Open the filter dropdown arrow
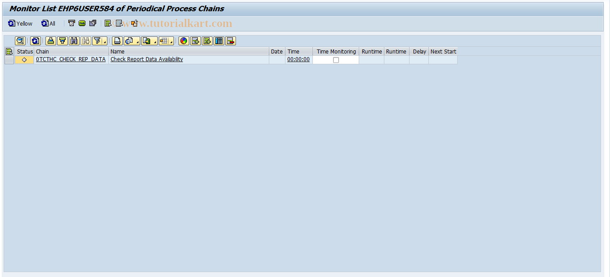This screenshot has height=277, width=610. 104,42
